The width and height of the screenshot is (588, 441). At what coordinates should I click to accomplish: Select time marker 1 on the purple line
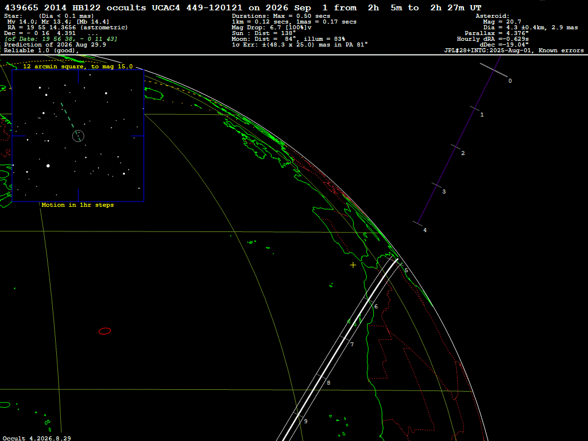(x=482, y=114)
